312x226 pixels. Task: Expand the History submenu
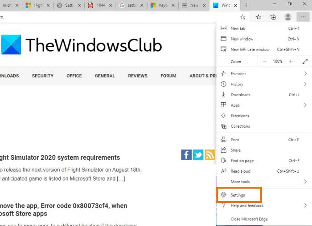click(264, 84)
